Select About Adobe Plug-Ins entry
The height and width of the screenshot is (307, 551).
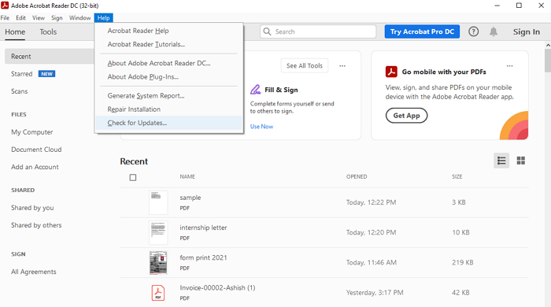[x=168, y=76]
